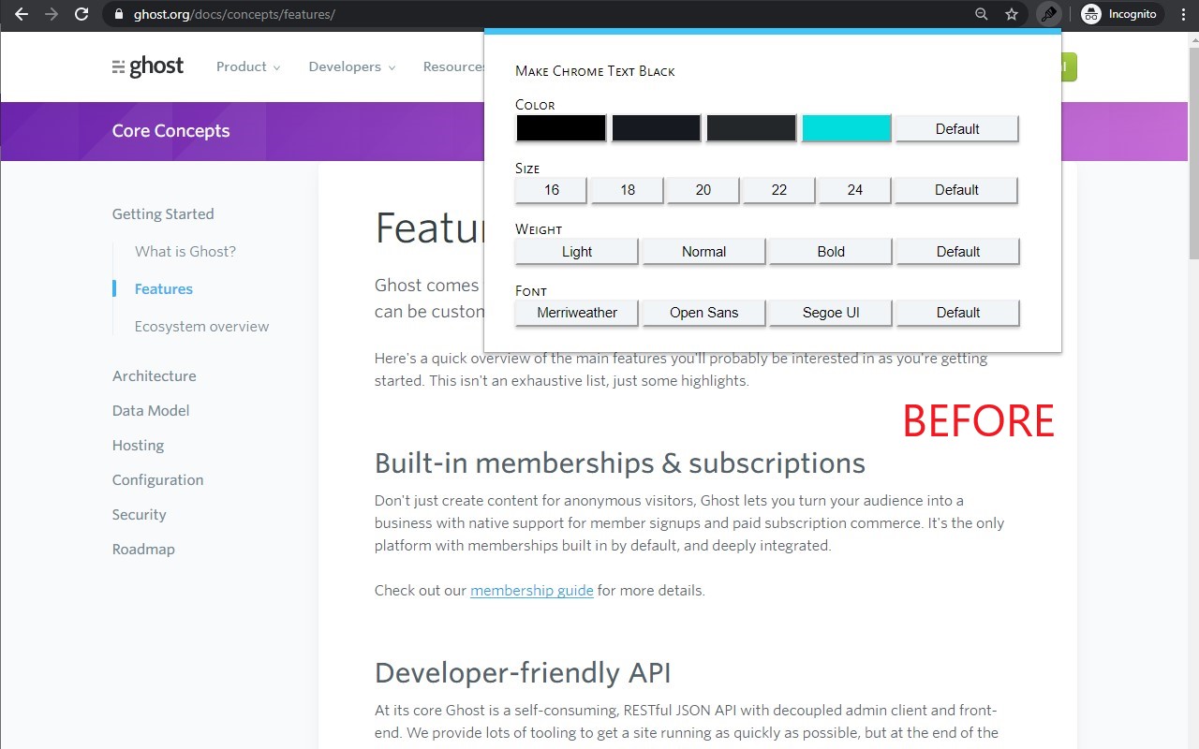Viewport: 1199px width, 749px height.
Task: Click the Developer-friendly API heading
Action: pyautogui.click(x=523, y=672)
